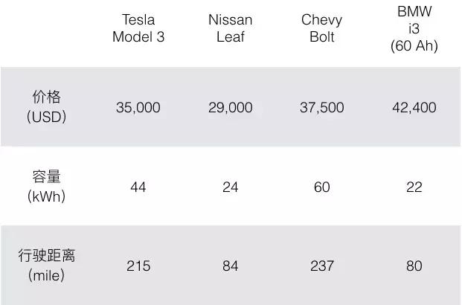Select the BMW i3 (60 Ah) header
The width and height of the screenshot is (462, 305).
pyautogui.click(x=414, y=29)
